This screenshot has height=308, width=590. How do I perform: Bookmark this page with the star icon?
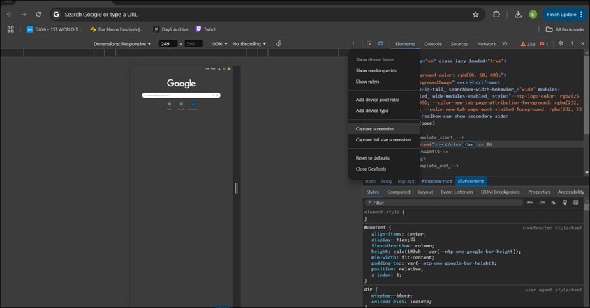pos(475,14)
